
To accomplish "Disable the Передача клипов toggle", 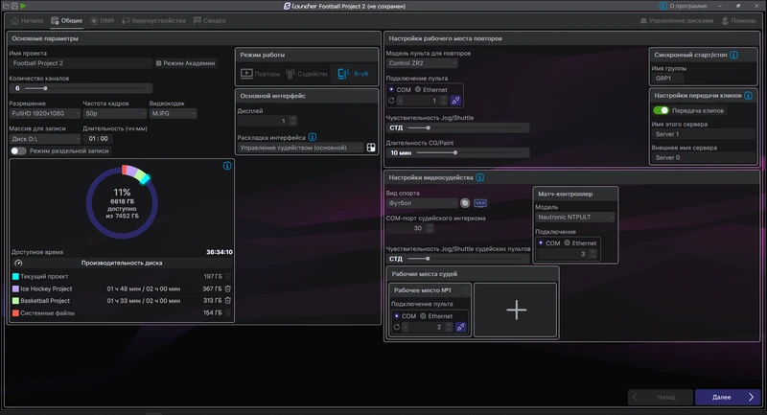I will point(662,111).
